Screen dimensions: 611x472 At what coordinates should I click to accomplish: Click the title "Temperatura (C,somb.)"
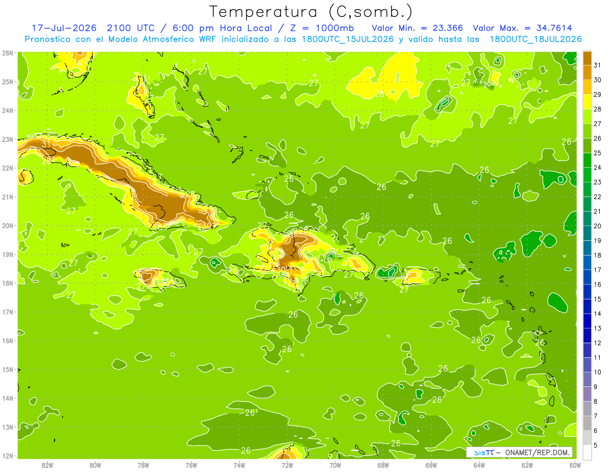click(x=310, y=12)
